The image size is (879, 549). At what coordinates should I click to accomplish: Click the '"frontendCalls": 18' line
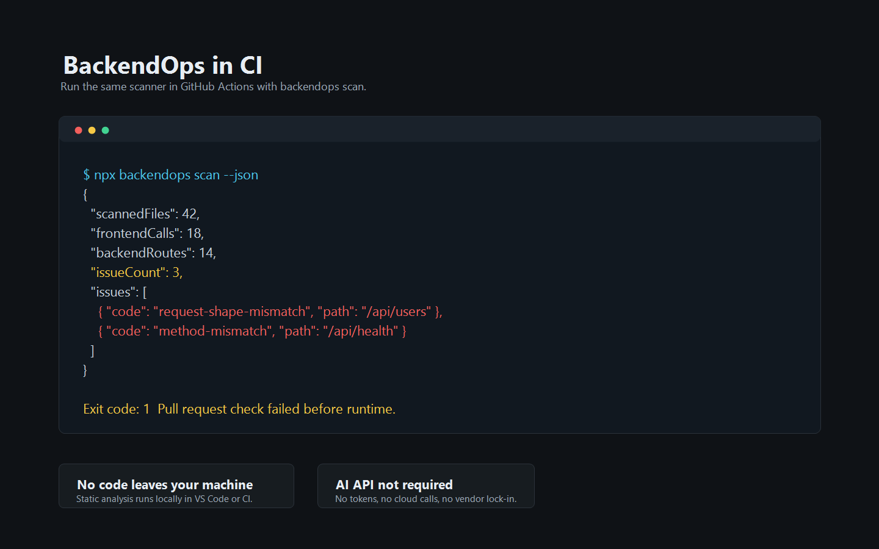[x=147, y=234]
